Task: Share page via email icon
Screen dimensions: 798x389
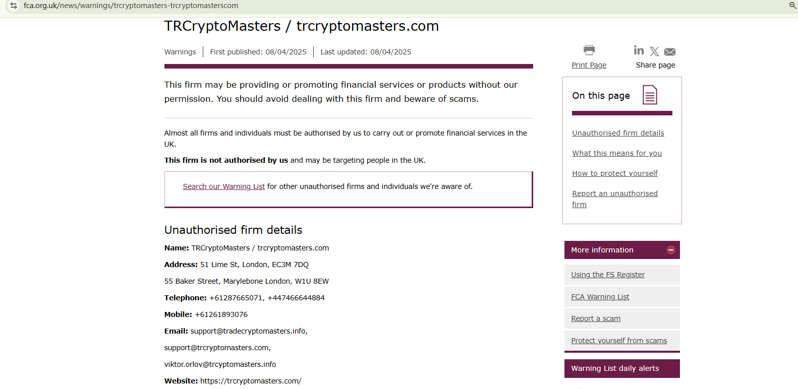Action: pos(670,52)
